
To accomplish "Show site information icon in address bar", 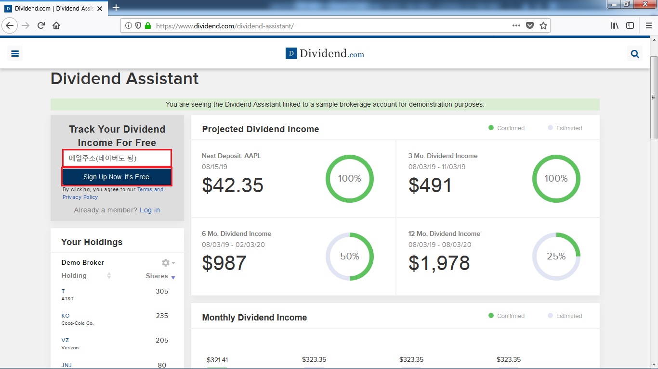I will pos(129,26).
